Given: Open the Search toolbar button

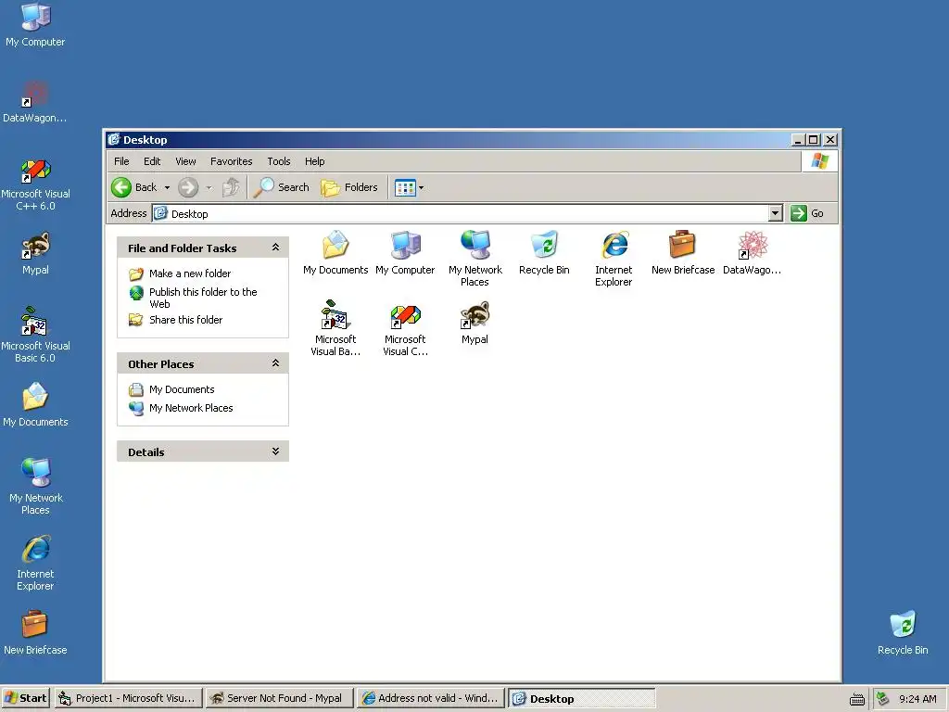Looking at the screenshot, I should (x=282, y=187).
